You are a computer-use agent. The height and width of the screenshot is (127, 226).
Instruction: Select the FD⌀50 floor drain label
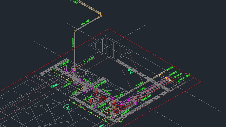[x=74, y=93]
